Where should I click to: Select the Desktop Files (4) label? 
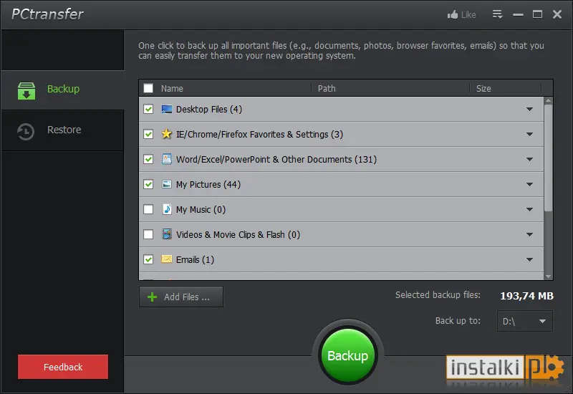pos(208,110)
